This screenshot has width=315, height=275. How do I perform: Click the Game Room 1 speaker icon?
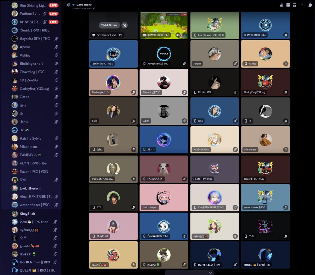tap(69, 5)
